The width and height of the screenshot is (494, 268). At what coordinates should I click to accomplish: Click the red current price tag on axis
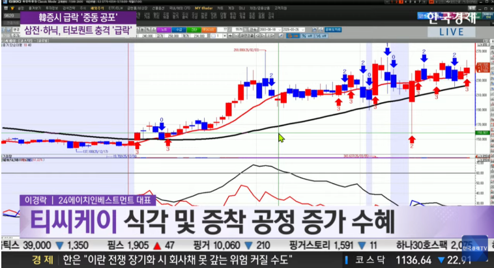pos(482,66)
